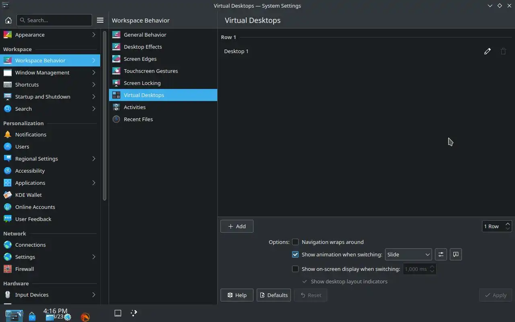Open Desktop Effects page

(x=163, y=47)
